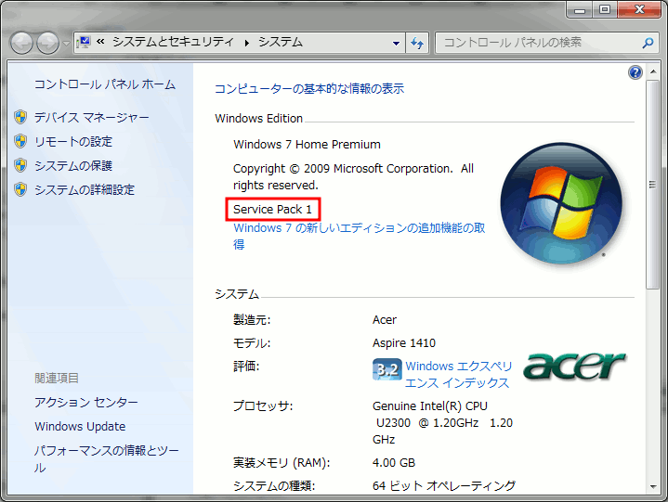Click the blue help question mark icon
This screenshot has height=502, width=668.
[635, 72]
